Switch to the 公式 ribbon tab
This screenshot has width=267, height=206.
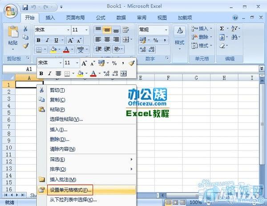tap(101, 18)
